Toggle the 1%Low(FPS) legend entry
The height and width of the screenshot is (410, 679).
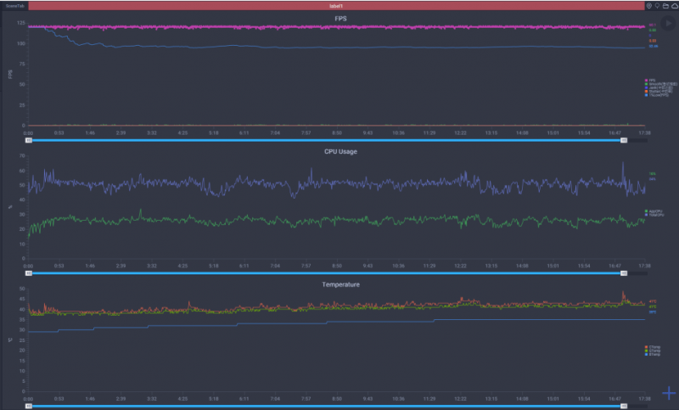[x=654, y=96]
